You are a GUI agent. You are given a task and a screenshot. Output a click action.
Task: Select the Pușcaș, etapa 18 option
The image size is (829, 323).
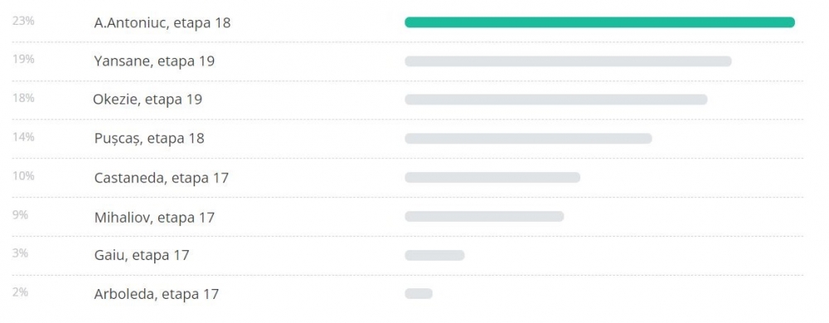(x=149, y=138)
